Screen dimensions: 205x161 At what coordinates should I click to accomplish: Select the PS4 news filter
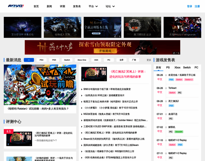[42, 60]
